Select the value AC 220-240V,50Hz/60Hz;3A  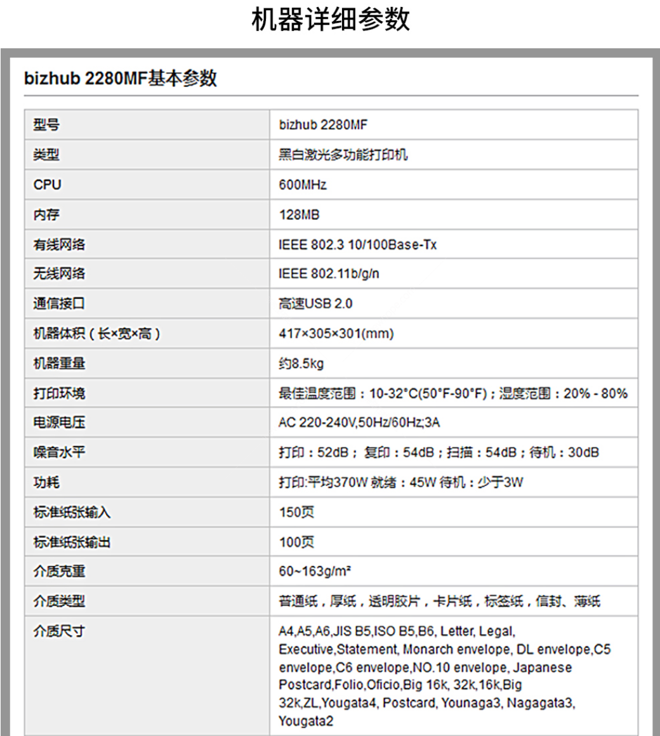(x=359, y=423)
